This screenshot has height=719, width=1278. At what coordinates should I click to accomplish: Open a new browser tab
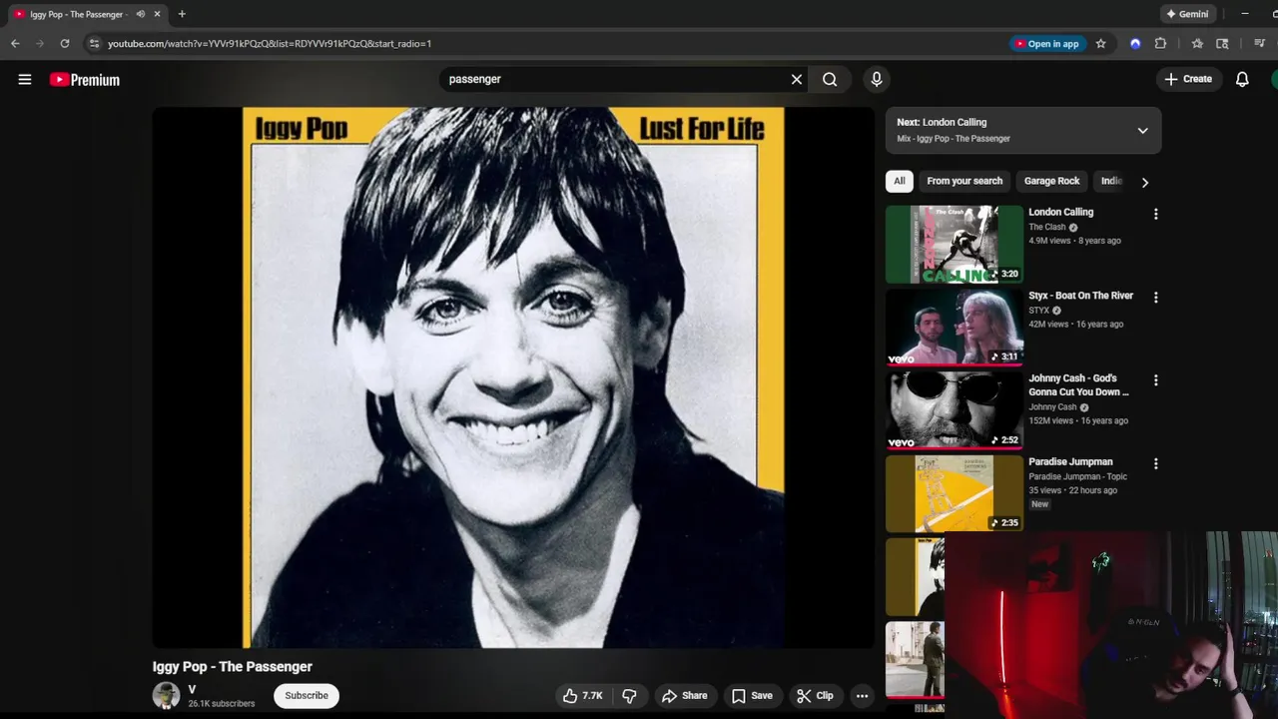pyautogui.click(x=182, y=14)
